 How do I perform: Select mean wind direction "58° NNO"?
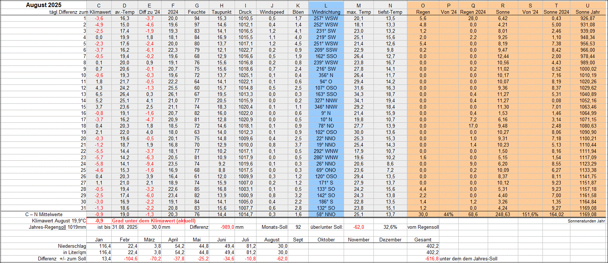tap(326, 214)
